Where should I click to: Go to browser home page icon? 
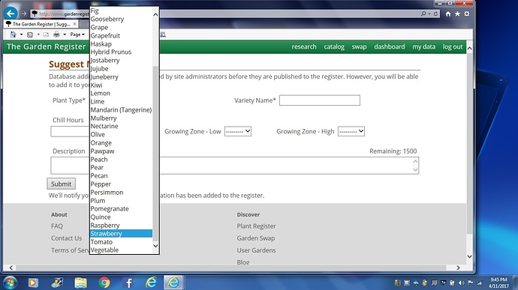coord(448,13)
